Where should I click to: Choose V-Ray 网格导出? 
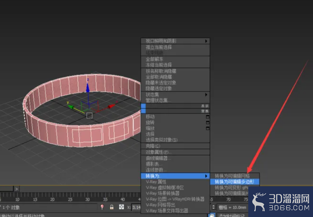pos(160,205)
